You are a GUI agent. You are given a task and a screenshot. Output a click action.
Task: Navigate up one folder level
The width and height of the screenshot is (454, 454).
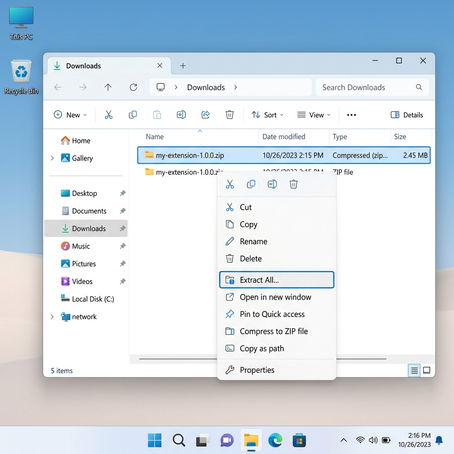click(108, 87)
